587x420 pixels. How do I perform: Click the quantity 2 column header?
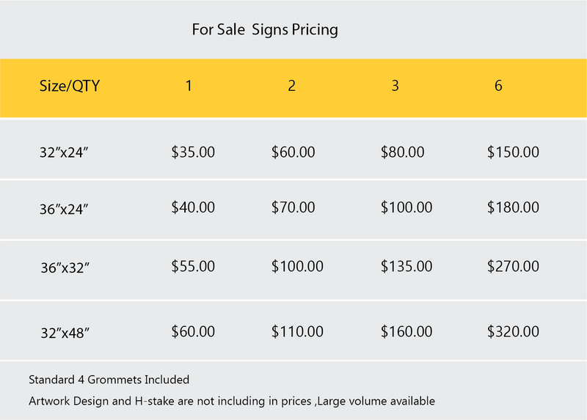[x=292, y=85]
